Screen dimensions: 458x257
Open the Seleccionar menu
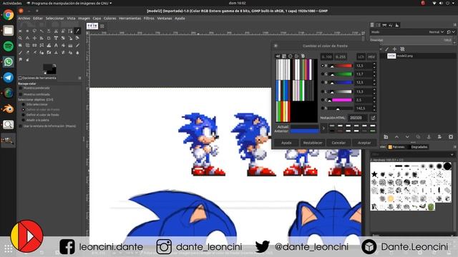(54, 19)
